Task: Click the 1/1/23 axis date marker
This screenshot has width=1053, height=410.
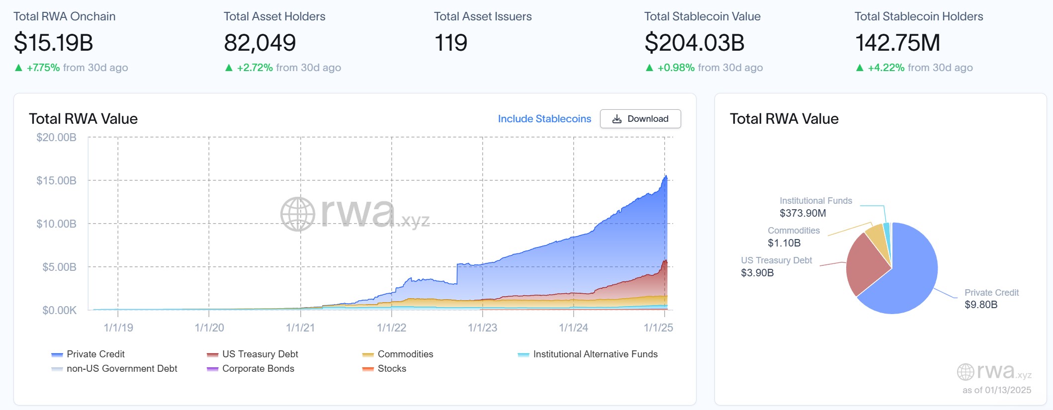Action: point(482,328)
